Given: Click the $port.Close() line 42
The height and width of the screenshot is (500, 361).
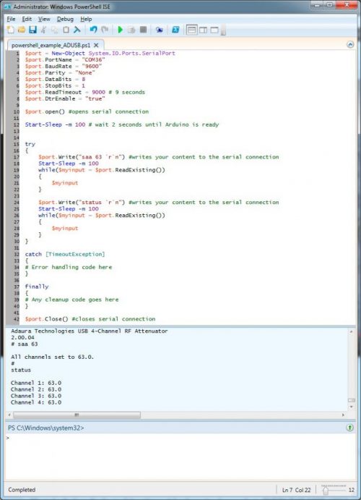Looking at the screenshot, I should 90,319.
